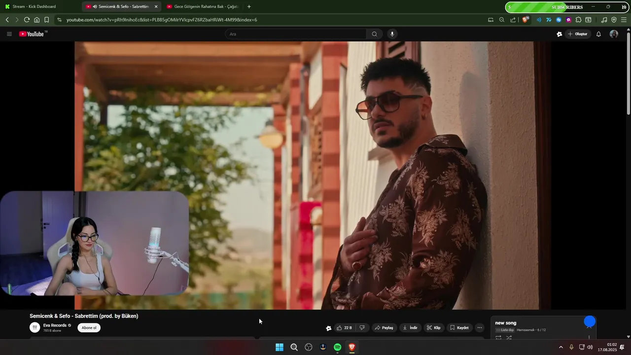This screenshot has height=355, width=631.
Task: Toggle browser sidebar panel icon
Action: 588,20
